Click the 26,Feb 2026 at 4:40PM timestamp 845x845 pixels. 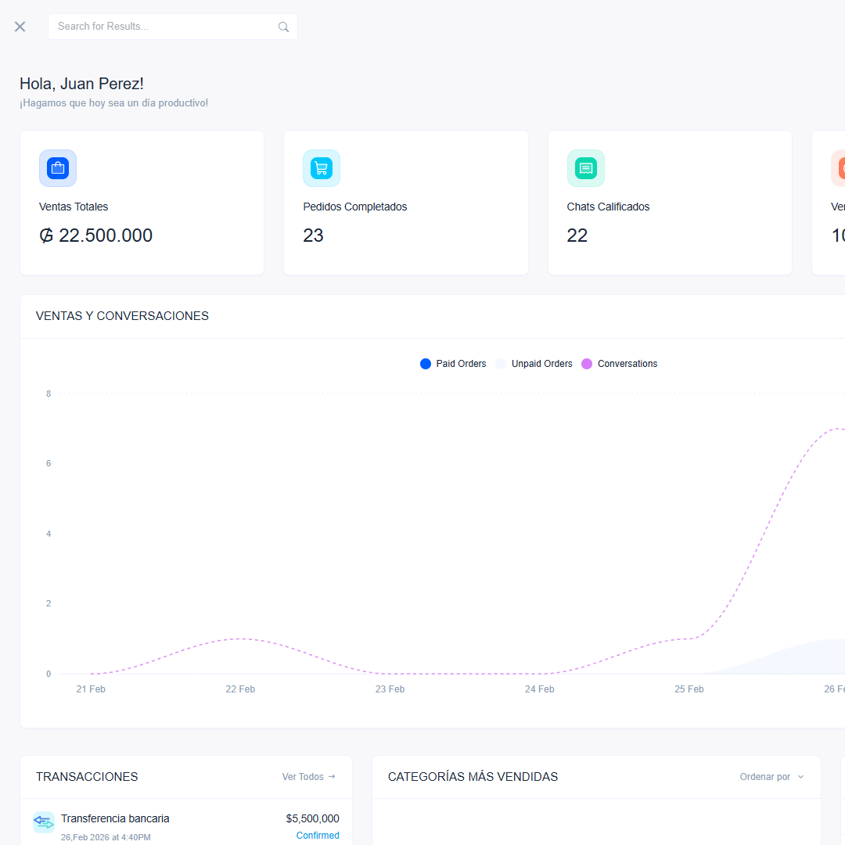pos(106,837)
